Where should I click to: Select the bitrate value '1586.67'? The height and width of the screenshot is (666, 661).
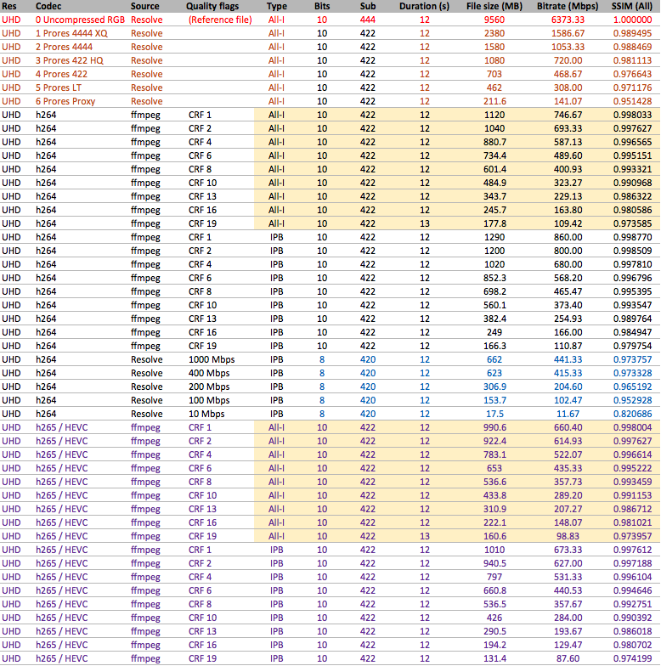[568, 34]
